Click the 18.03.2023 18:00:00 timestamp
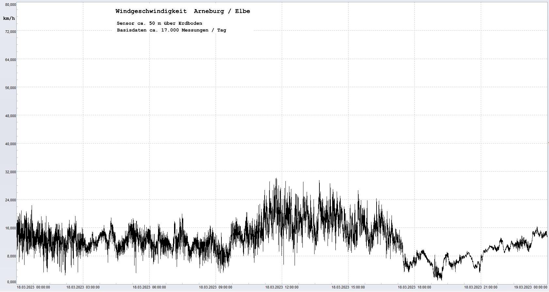The width and height of the screenshot is (549, 292). (x=414, y=287)
